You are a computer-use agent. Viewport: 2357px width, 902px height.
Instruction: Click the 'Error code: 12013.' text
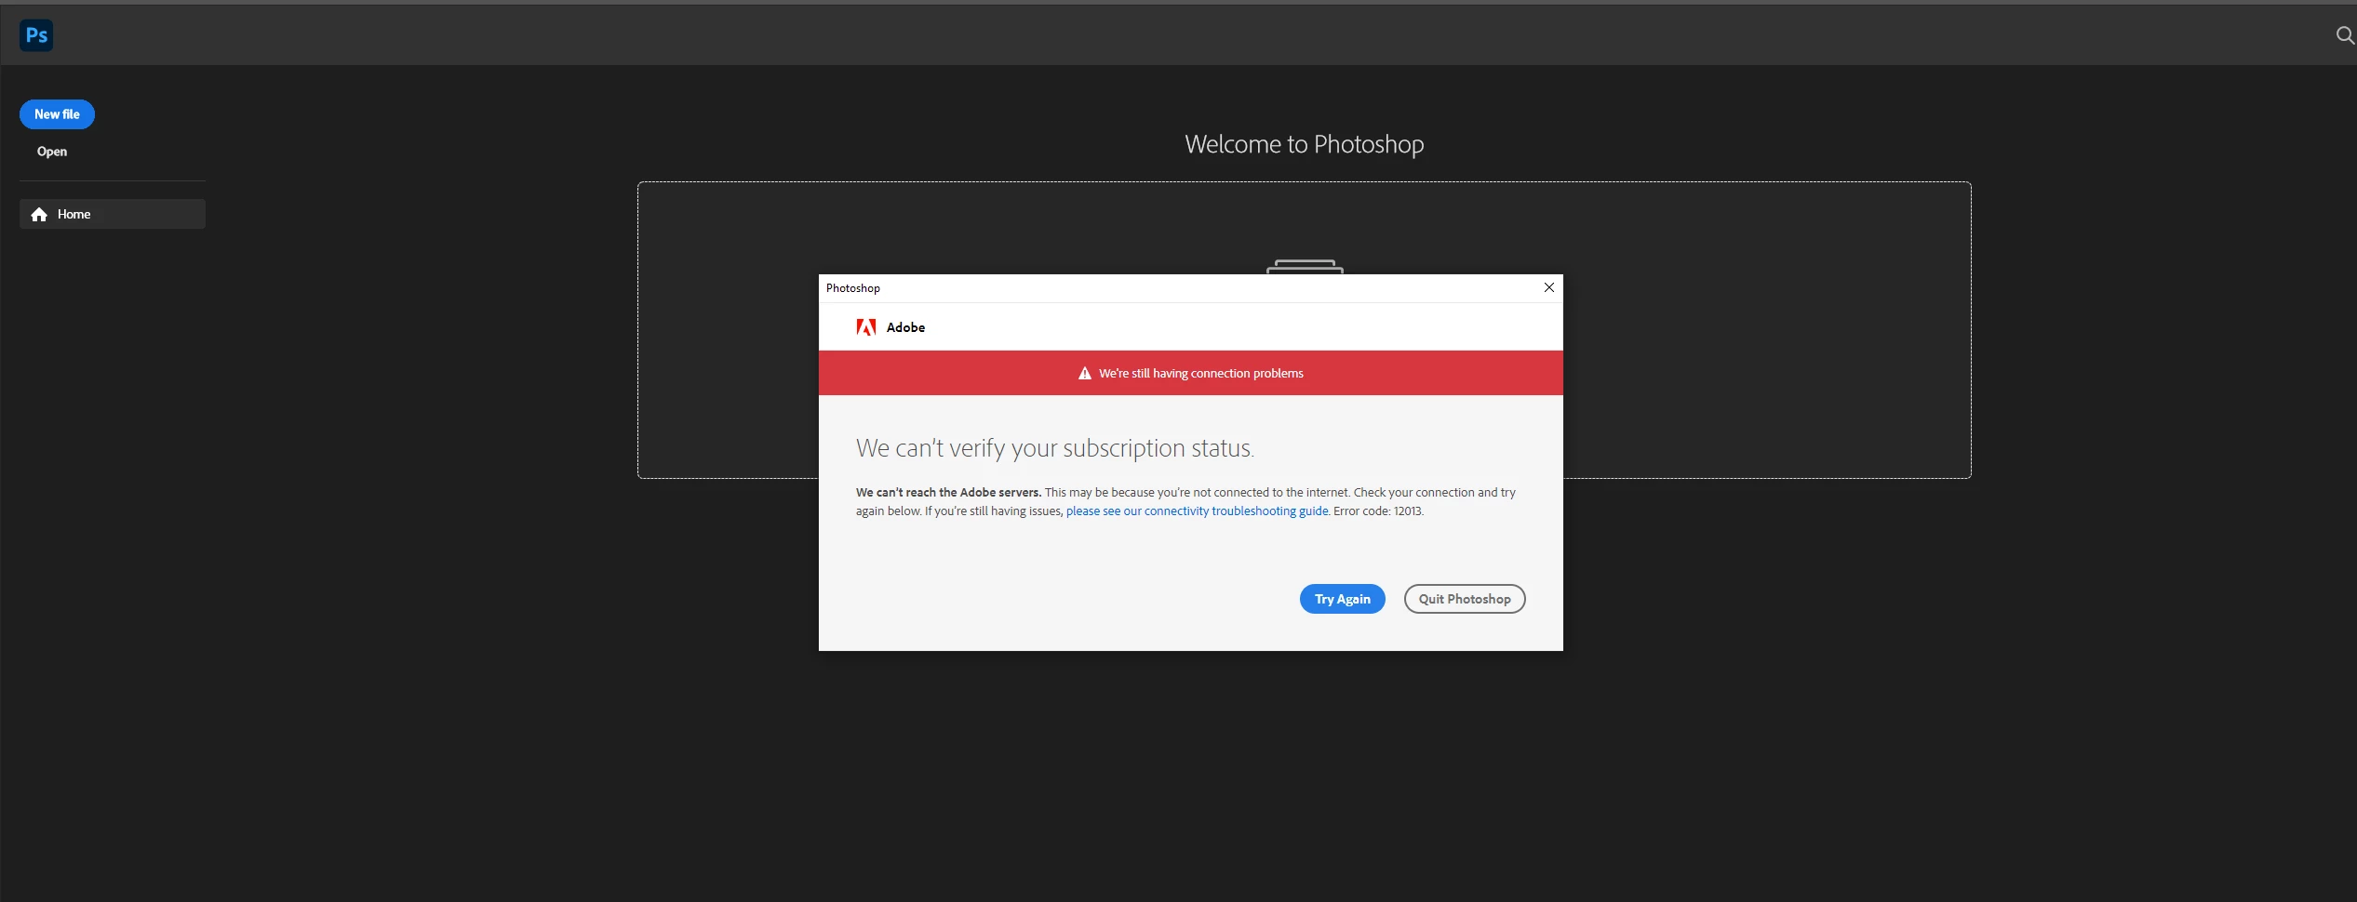(x=1378, y=511)
